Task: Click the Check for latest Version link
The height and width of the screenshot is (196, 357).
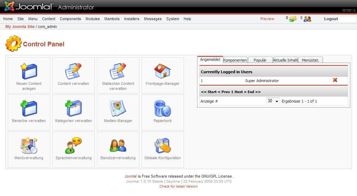Action: 178,186
